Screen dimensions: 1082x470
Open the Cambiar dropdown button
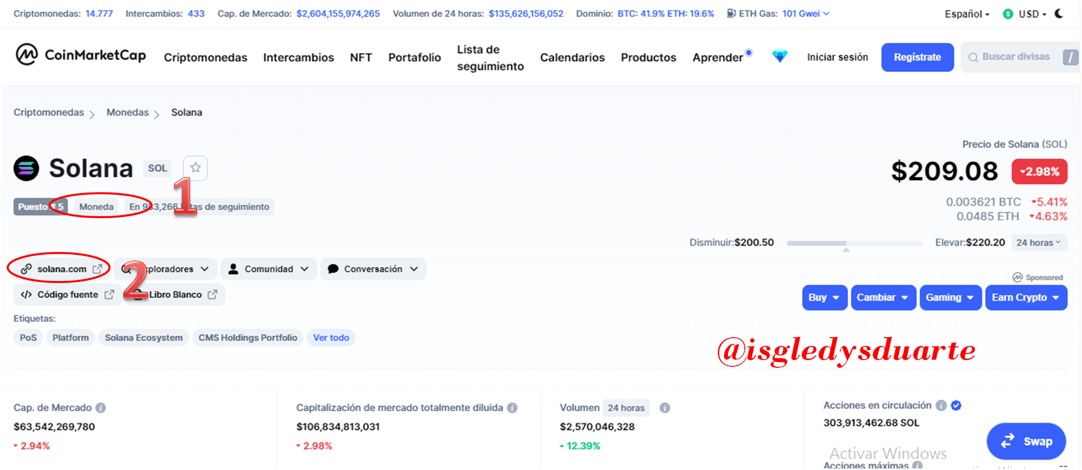tap(883, 297)
